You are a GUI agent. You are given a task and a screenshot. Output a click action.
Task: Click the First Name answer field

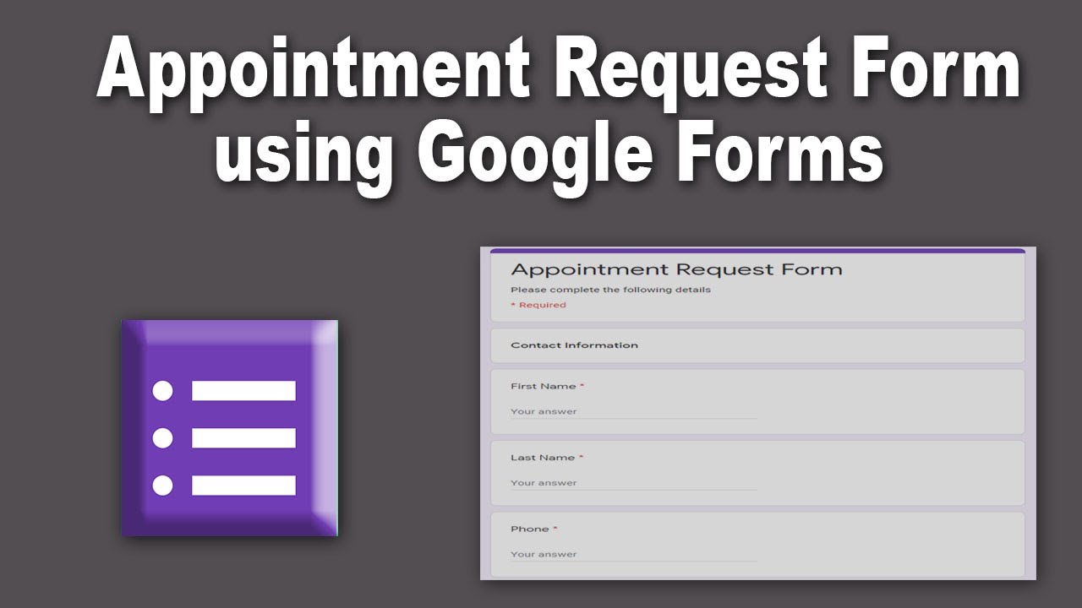coord(633,412)
